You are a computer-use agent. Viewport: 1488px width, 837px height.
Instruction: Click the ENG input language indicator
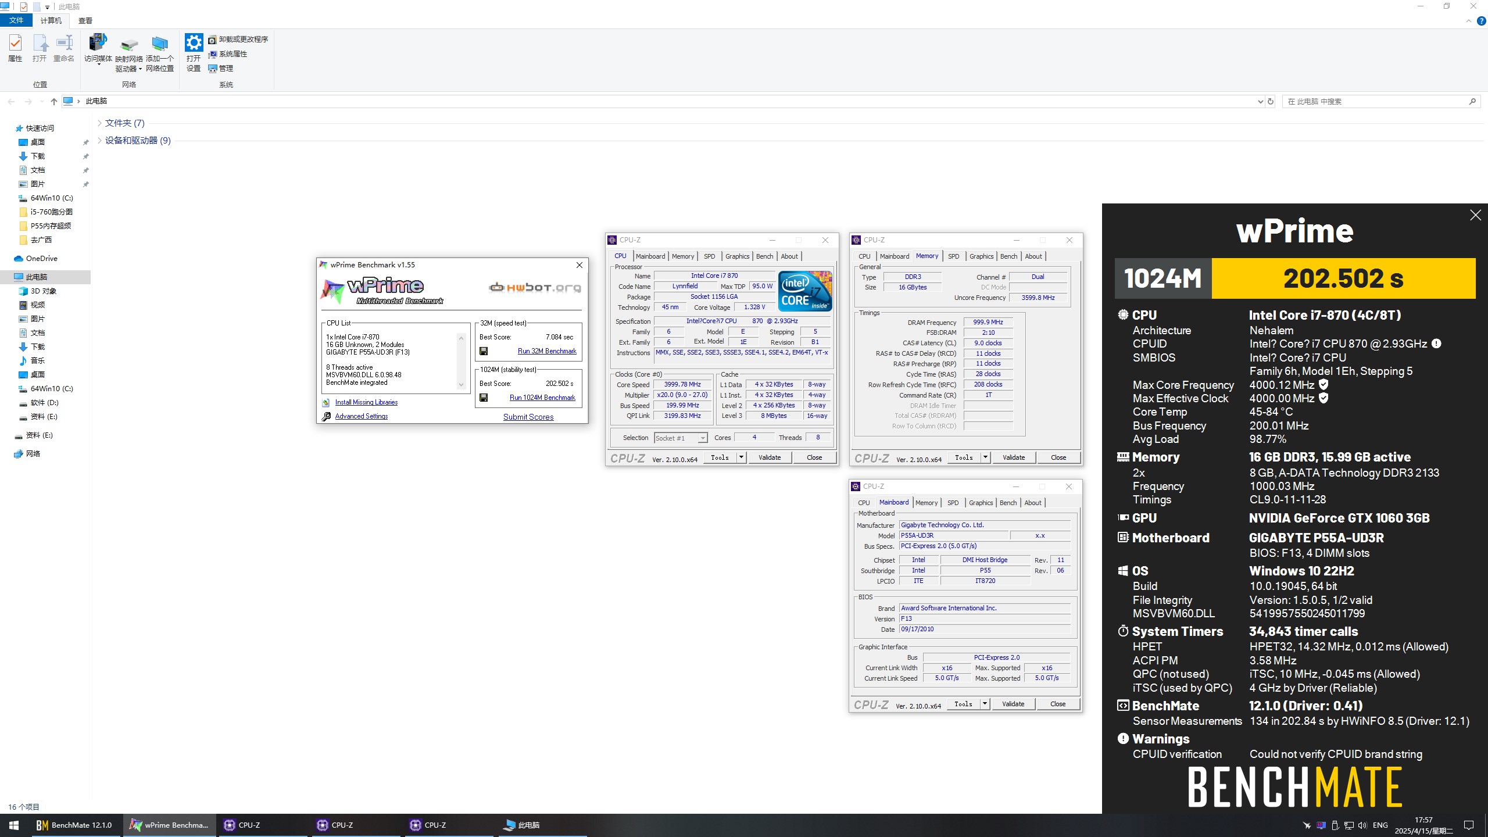tap(1380, 825)
